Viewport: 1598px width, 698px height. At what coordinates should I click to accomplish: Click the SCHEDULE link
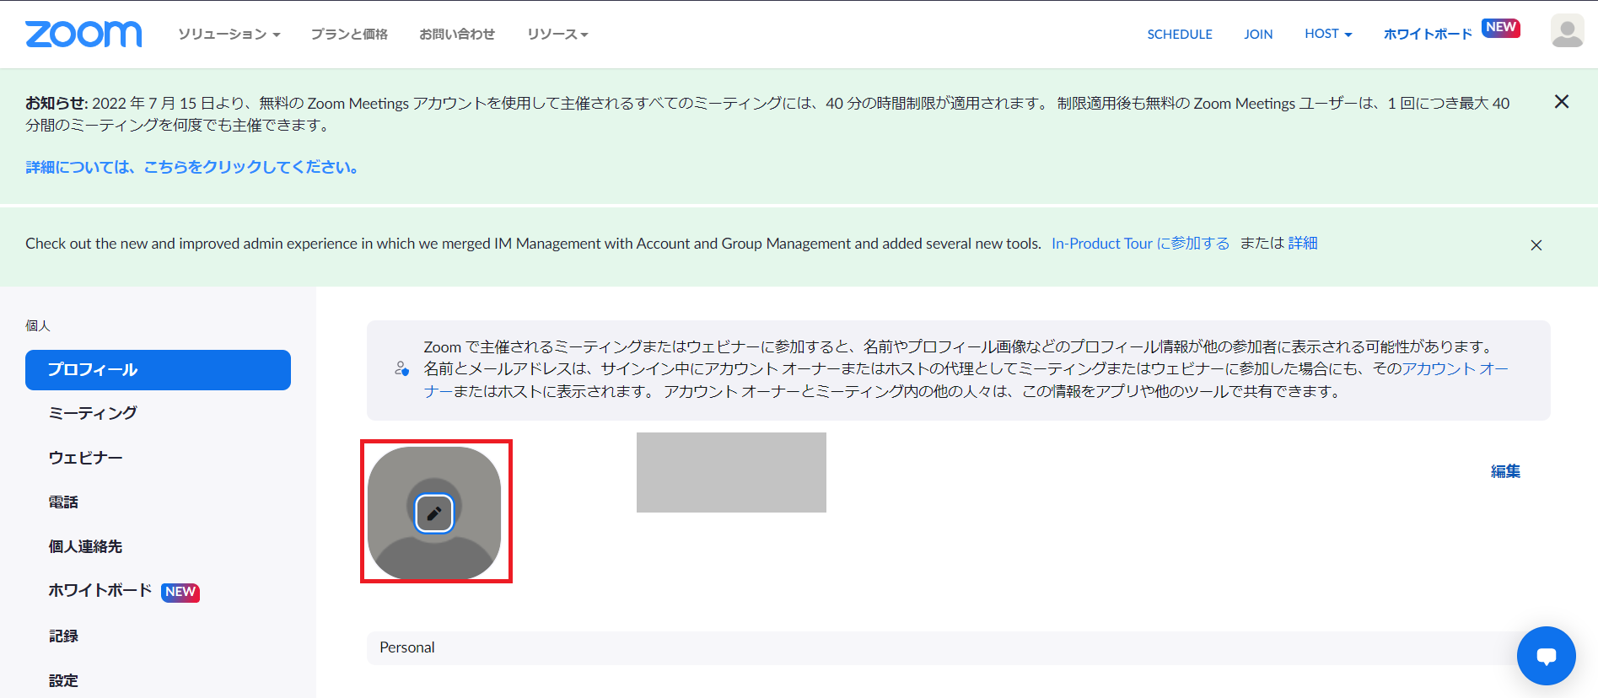(x=1179, y=35)
